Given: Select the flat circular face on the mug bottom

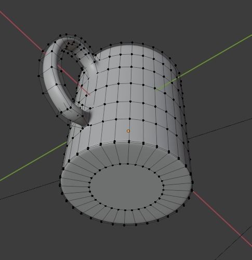Looking at the screenshot, I should click(126, 187).
